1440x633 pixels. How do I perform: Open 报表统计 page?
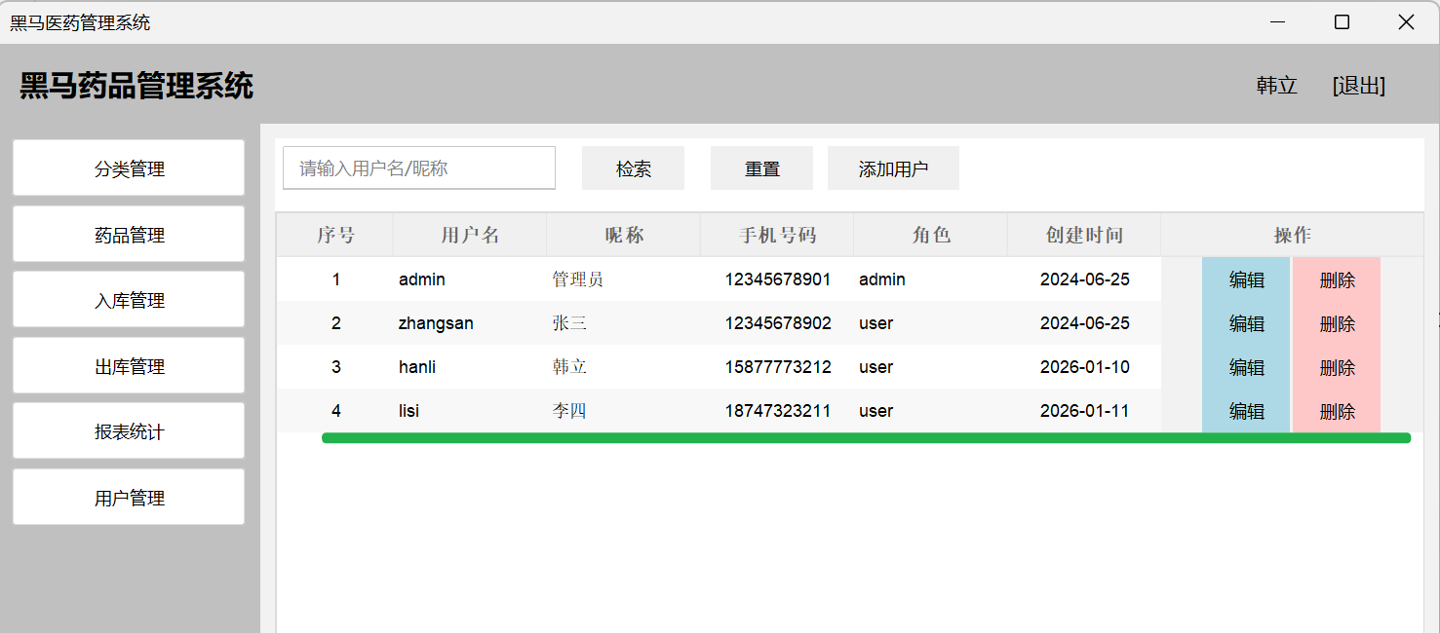click(x=129, y=431)
